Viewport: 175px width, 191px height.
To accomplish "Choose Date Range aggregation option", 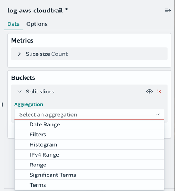I will pyautogui.click(x=89, y=125).
